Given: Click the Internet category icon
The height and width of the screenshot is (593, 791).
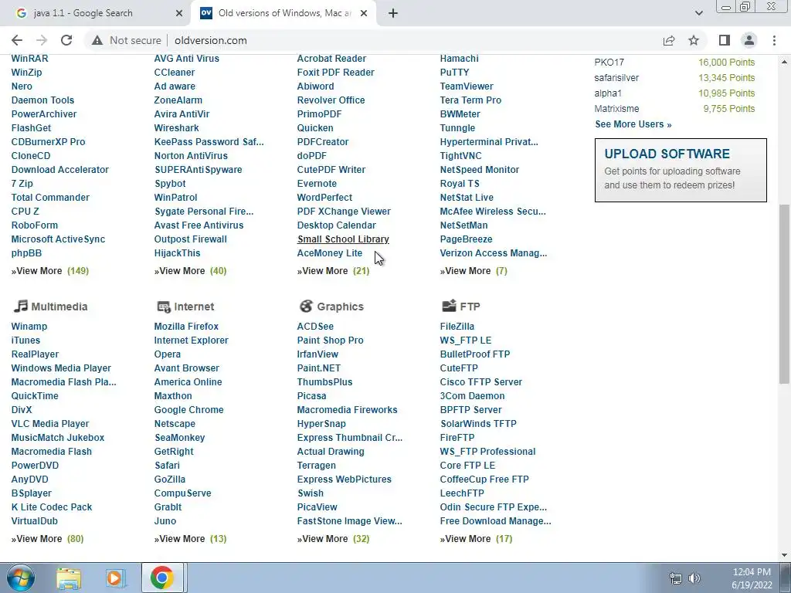Looking at the screenshot, I should coord(164,307).
